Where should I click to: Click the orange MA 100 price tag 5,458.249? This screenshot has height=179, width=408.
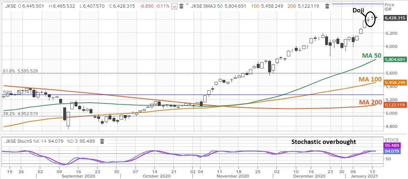click(395, 83)
